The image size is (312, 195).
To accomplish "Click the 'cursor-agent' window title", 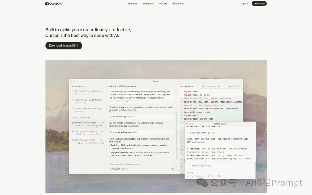I will 220,124.
